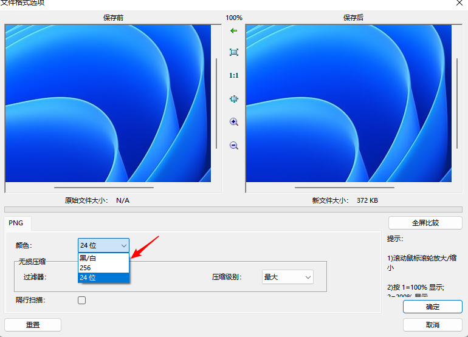The height and width of the screenshot is (337, 468).
Task: Click the 保存前 heading
Action: coord(113,18)
